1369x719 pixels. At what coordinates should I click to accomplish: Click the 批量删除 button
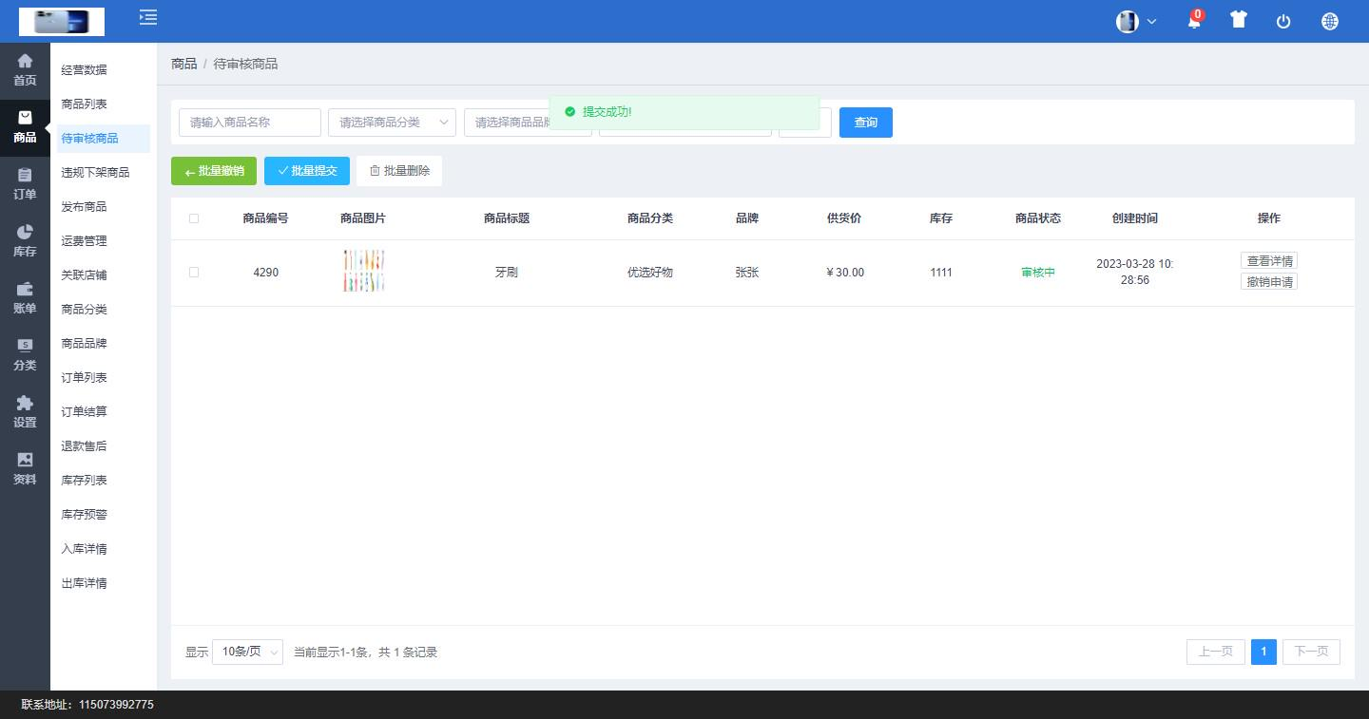coord(399,171)
